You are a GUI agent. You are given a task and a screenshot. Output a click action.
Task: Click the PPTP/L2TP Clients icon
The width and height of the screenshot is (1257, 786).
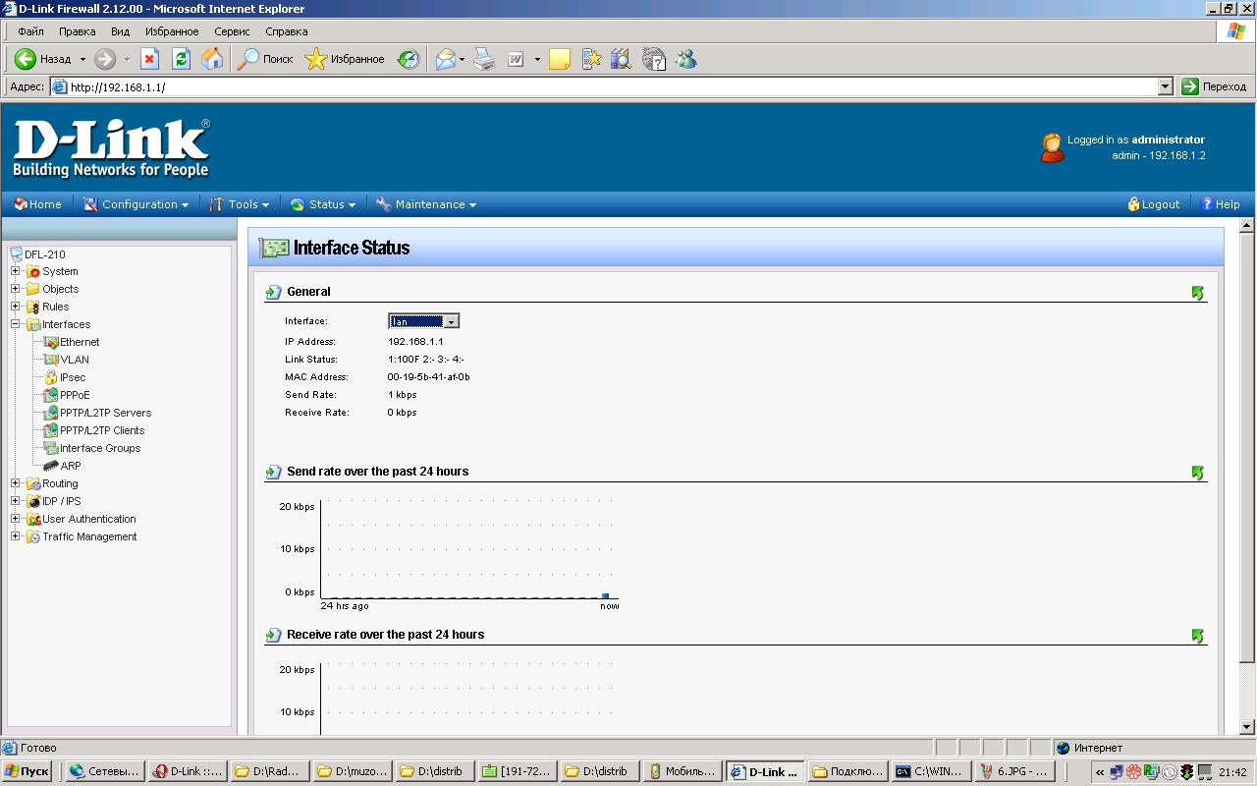(51, 430)
